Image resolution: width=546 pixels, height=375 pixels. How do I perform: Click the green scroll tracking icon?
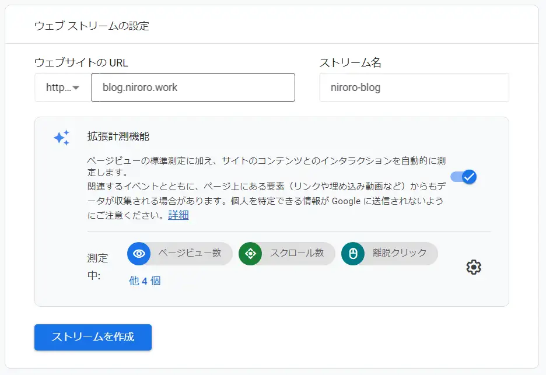tap(250, 254)
